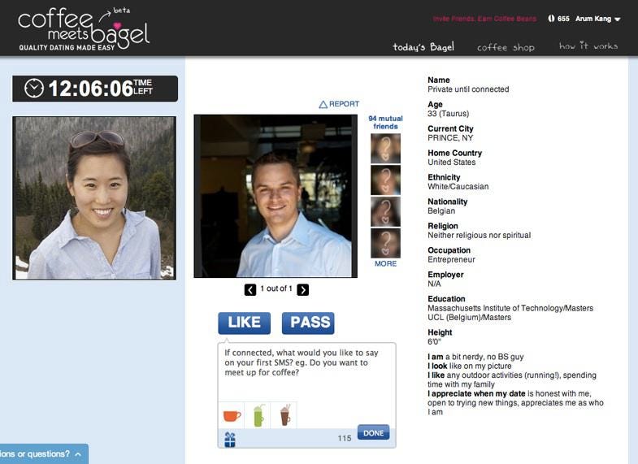Click the '33 (Taurus)' age value

(448, 114)
